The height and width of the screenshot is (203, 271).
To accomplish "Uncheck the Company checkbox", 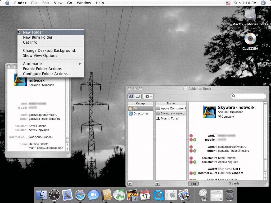I will click(x=219, y=117).
